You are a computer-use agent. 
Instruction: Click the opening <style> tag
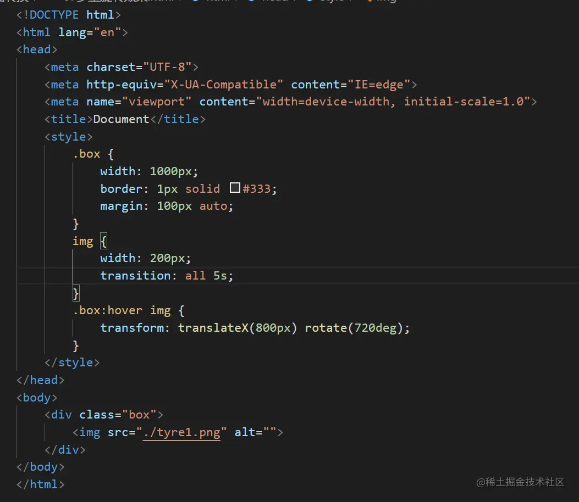pyautogui.click(x=68, y=137)
